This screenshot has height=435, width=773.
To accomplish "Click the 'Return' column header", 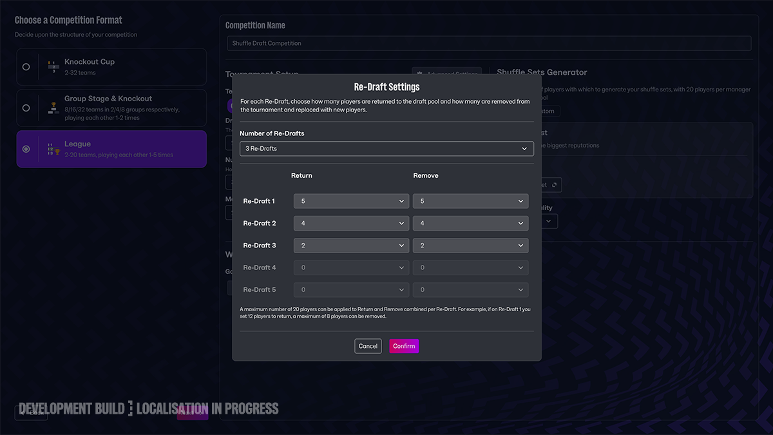I will 301,175.
